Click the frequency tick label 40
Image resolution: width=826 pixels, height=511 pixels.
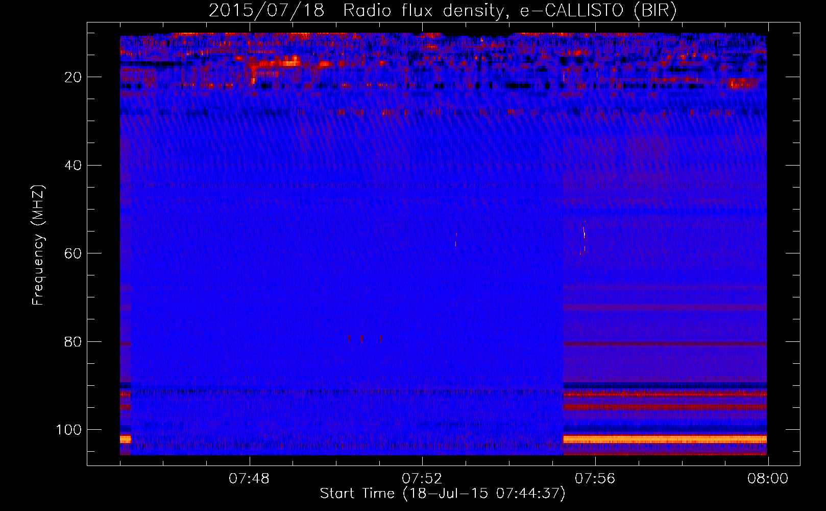[x=74, y=166]
